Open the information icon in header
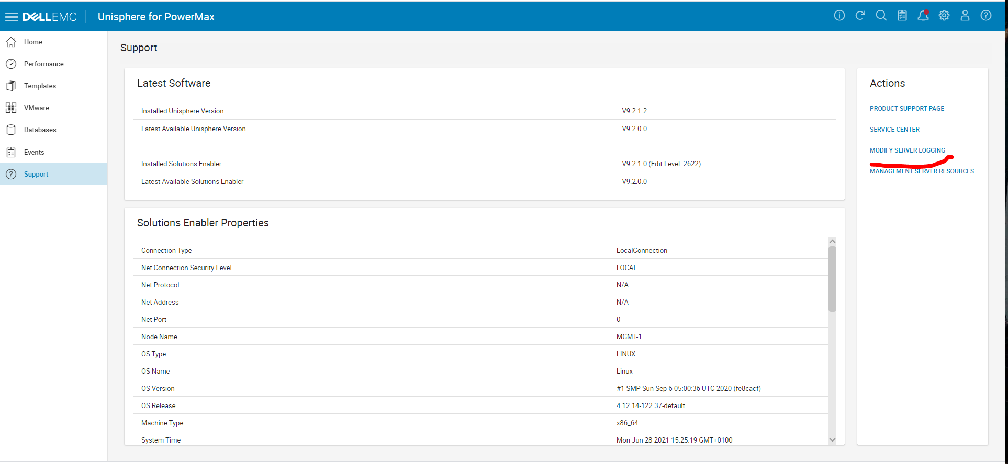The height and width of the screenshot is (464, 1008). 839,16
